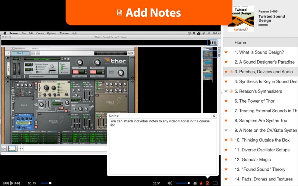This screenshot has height=186, width=298.
Task: Open lesson 12. Granular Magic
Action: point(260,160)
